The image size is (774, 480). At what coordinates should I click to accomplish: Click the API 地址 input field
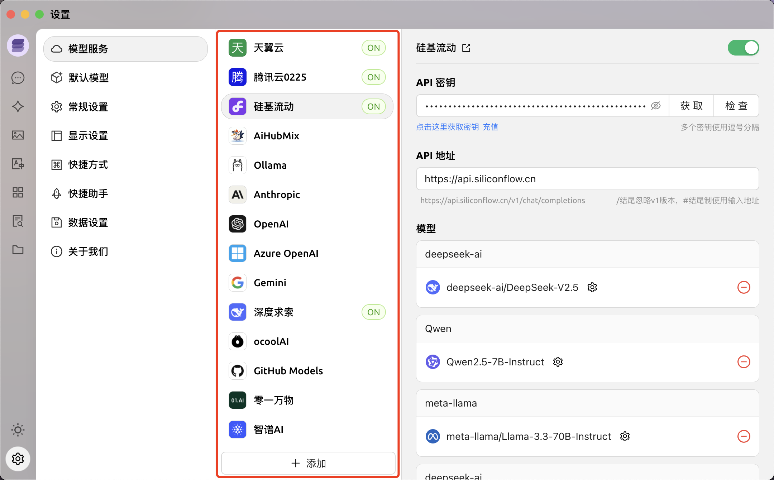tap(587, 179)
